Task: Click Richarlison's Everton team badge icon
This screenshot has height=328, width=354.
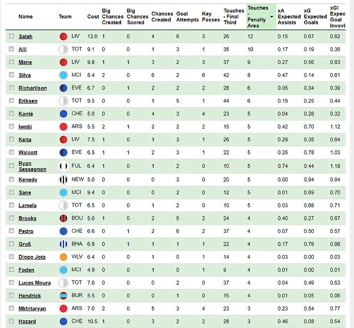Action: coord(63,88)
